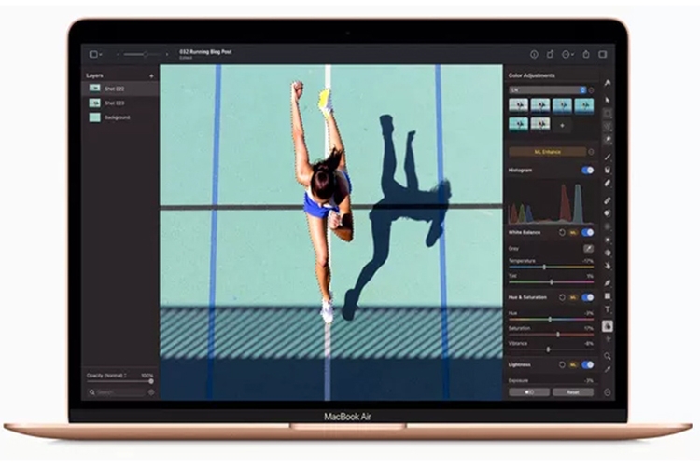Disable the Lightness switch
The image size is (700, 466).
(587, 364)
